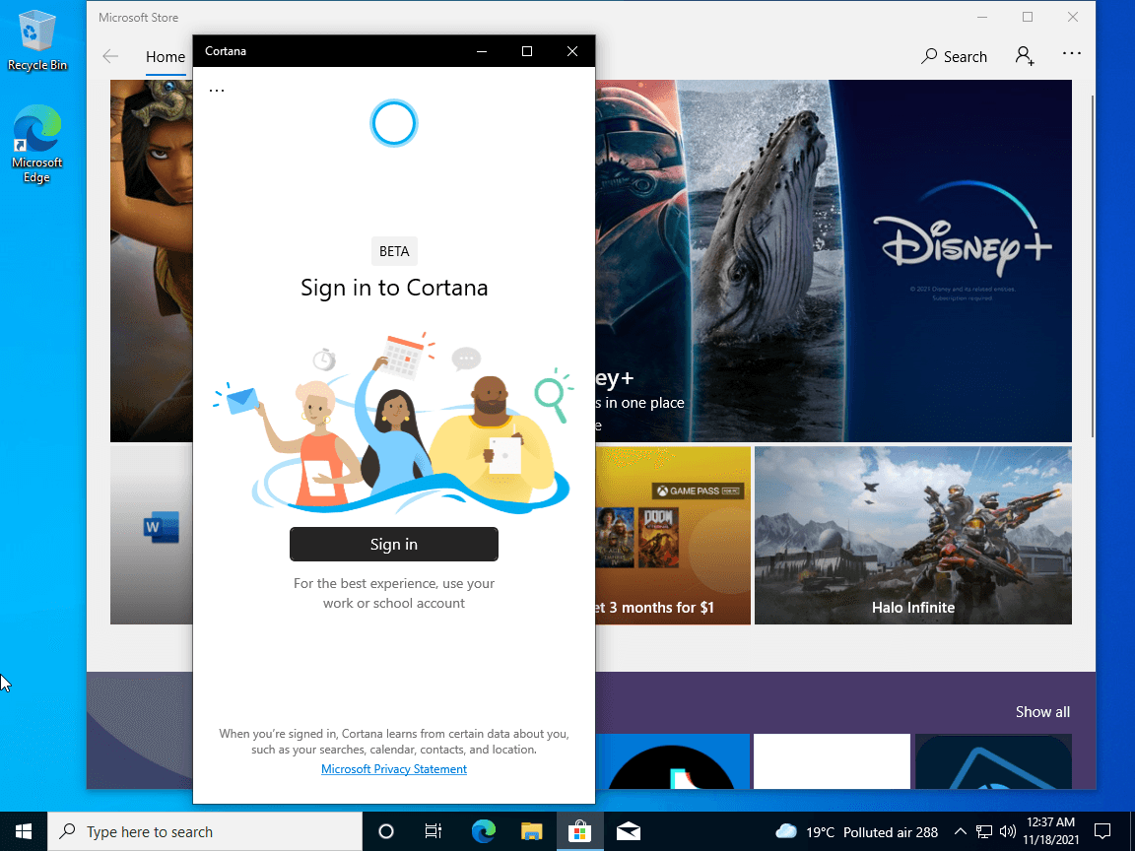This screenshot has height=851, width=1135.
Task: Click 'For the best experience' text
Action: (394, 593)
